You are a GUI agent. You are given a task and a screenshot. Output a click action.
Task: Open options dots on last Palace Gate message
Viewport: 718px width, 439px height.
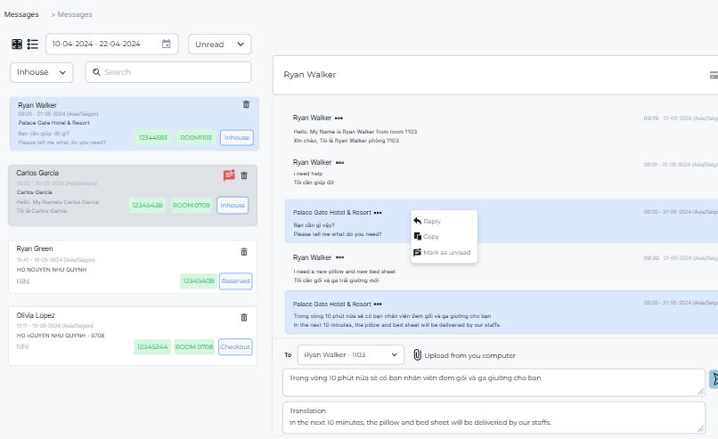pos(378,305)
